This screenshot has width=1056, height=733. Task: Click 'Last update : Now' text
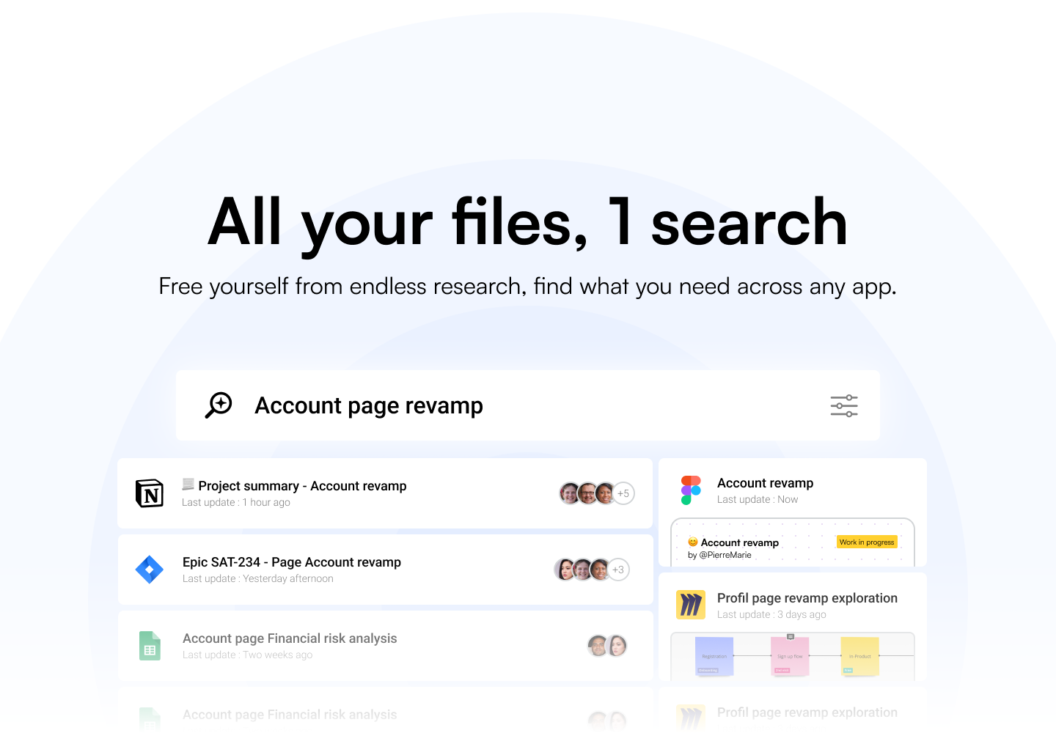click(758, 500)
